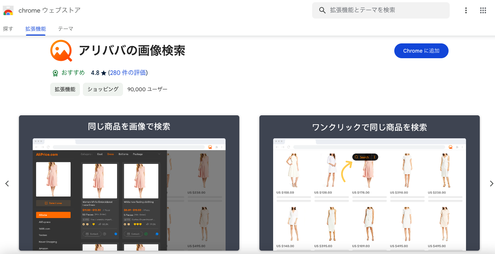Open the ワンクリックで同じ商品を検索 screenshot

(369, 183)
